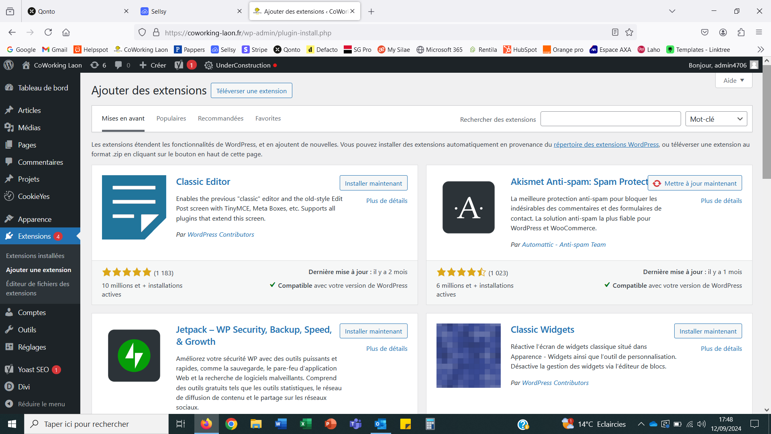Open Firefox account icon
The width and height of the screenshot is (771, 434).
[723, 32]
